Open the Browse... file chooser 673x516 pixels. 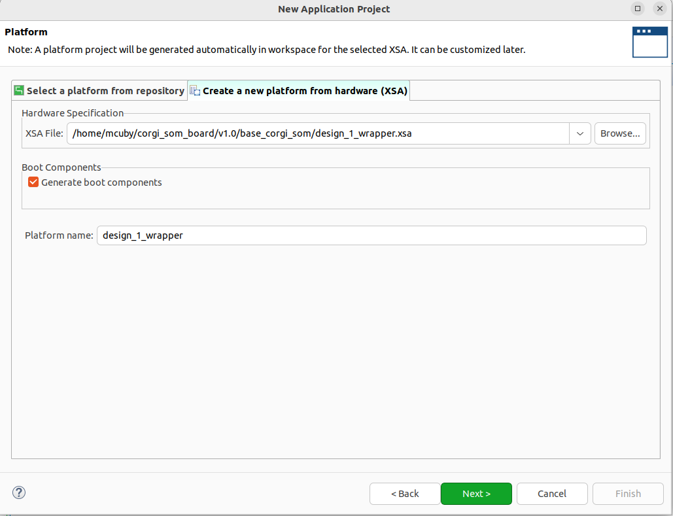point(620,133)
